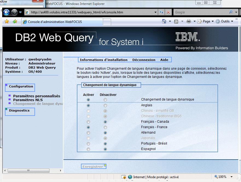Image resolution: width=241 pixels, height=182 pixels.
Task: Click Configuration's purple square marker
Action: (6, 85)
